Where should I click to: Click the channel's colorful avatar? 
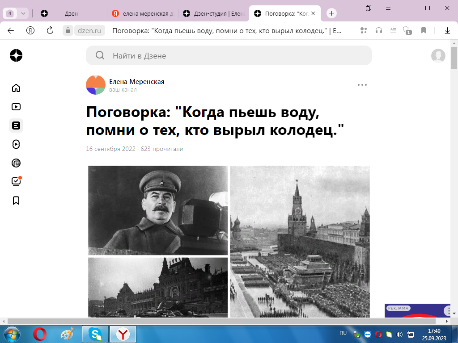[96, 85]
